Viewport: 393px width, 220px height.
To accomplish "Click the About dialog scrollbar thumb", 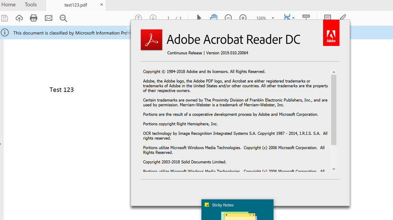I will 334,110.
